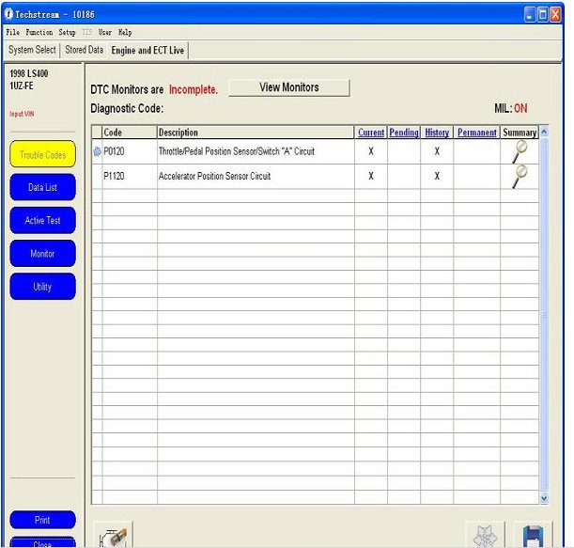
Task: Click the Throttle/Pedal Position Sensor description
Action: point(237,151)
